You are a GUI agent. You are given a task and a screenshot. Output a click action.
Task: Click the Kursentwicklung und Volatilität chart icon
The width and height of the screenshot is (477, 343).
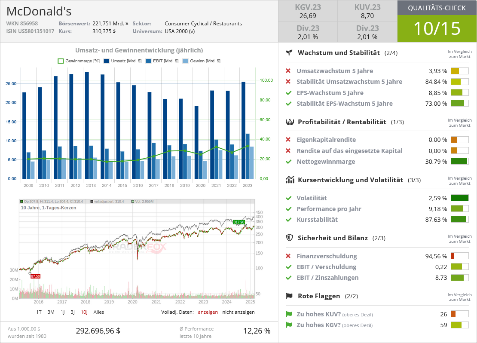pos(290,180)
